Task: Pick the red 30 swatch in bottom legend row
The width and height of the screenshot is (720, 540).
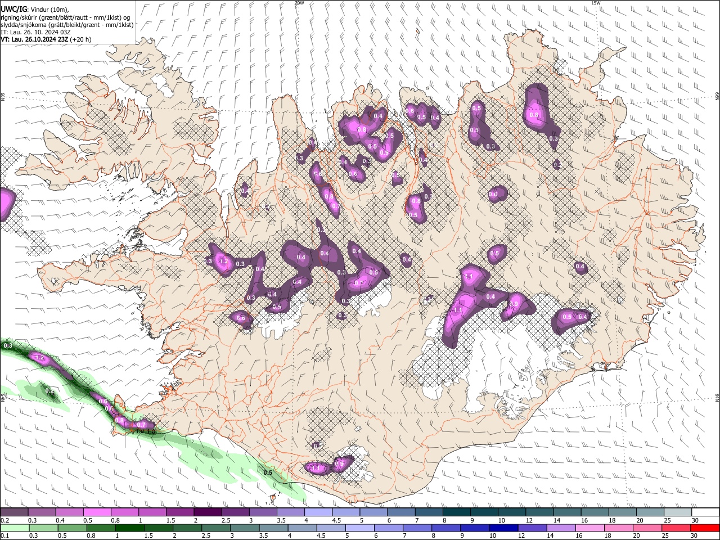Action: pos(705,528)
